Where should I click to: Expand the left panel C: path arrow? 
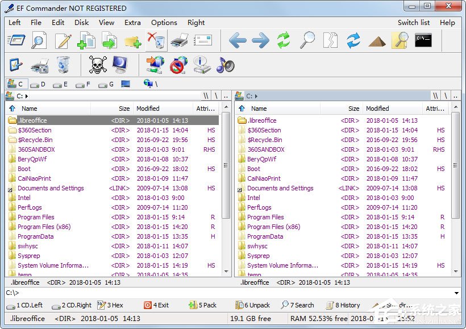[27, 96]
